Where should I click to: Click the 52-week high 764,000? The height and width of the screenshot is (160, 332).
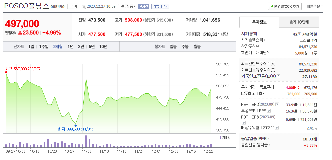tap(294, 94)
